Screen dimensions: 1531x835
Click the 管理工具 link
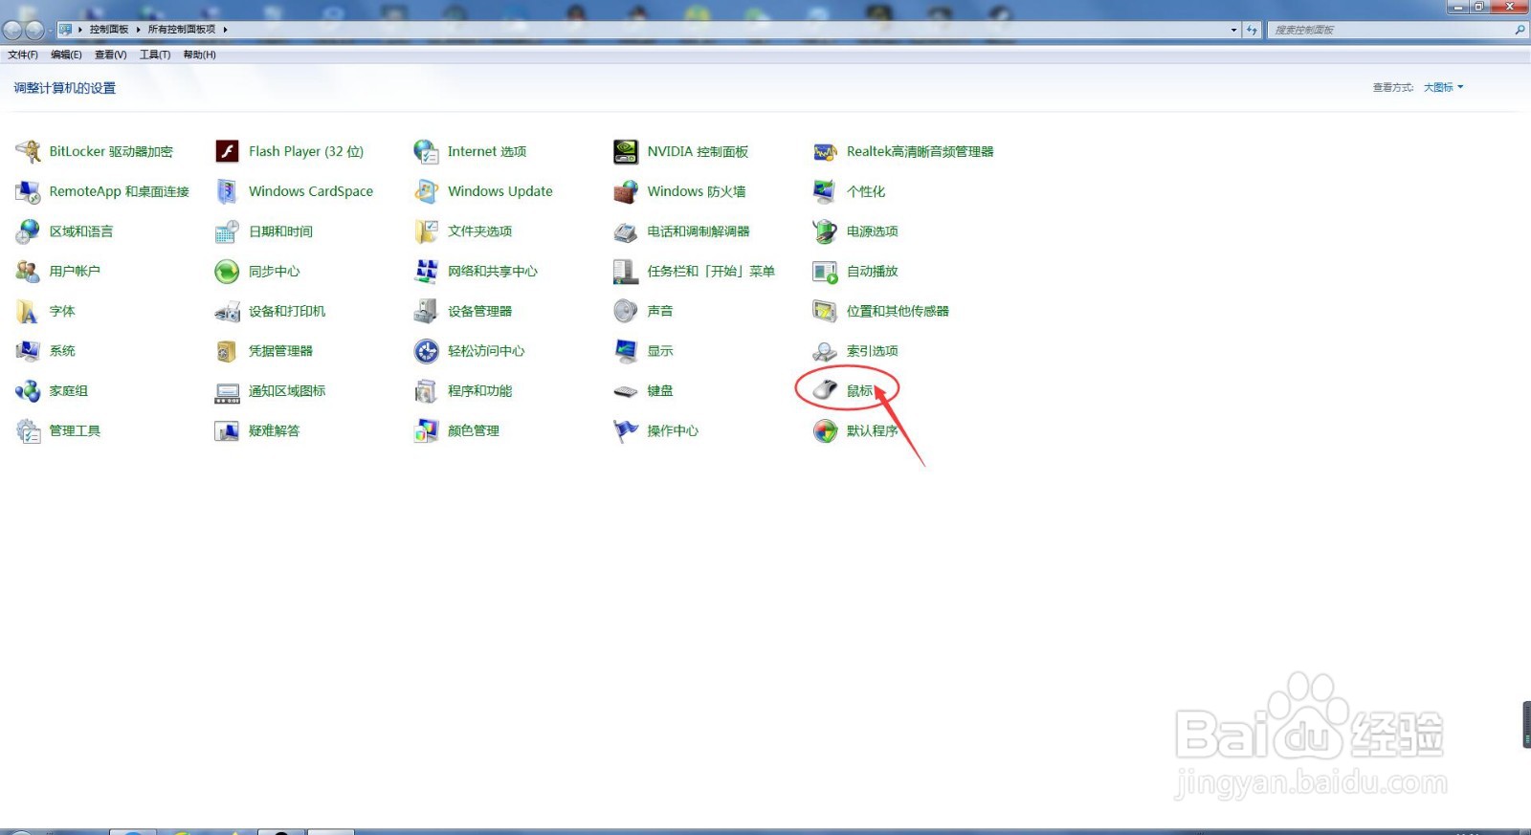[75, 431]
